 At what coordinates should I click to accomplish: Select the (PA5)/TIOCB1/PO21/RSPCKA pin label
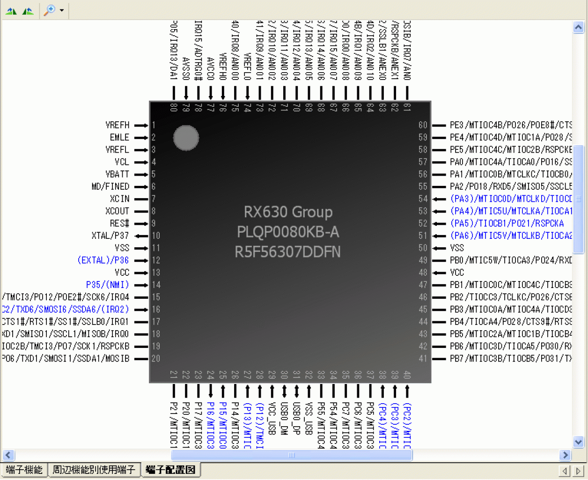click(507, 223)
